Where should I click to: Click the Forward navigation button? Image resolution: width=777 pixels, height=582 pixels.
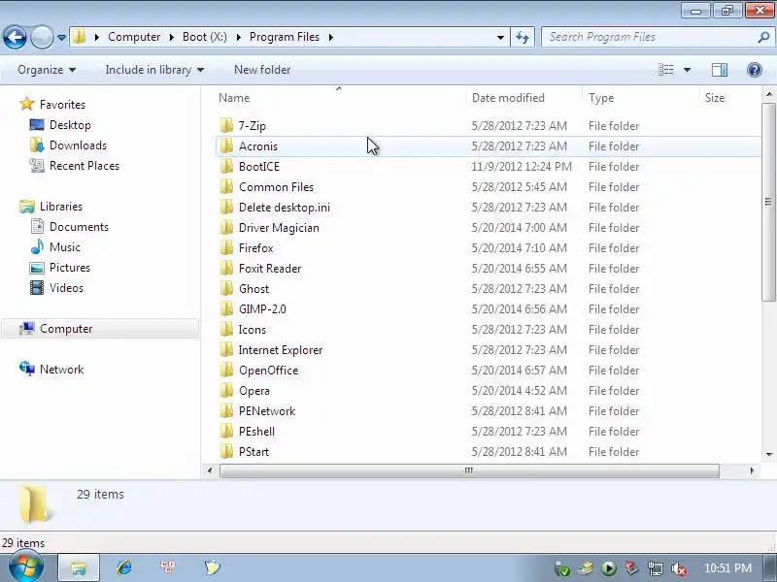click(42, 37)
